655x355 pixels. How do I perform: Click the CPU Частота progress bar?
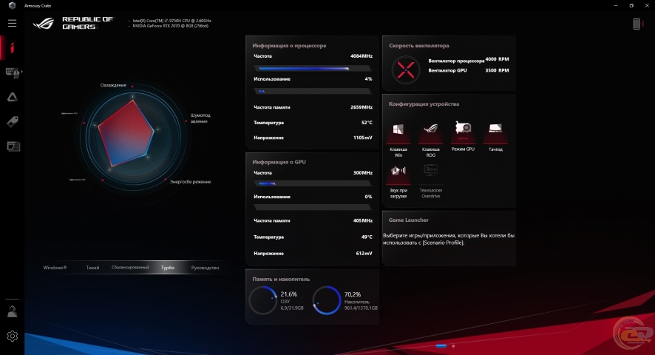312,68
